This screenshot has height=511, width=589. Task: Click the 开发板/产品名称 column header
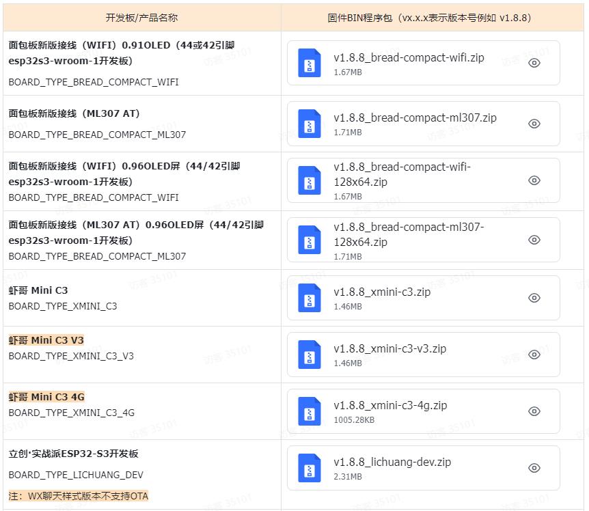pos(141,18)
